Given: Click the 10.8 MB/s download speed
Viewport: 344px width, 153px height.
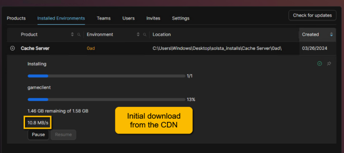Looking at the screenshot, I should 38,123.
